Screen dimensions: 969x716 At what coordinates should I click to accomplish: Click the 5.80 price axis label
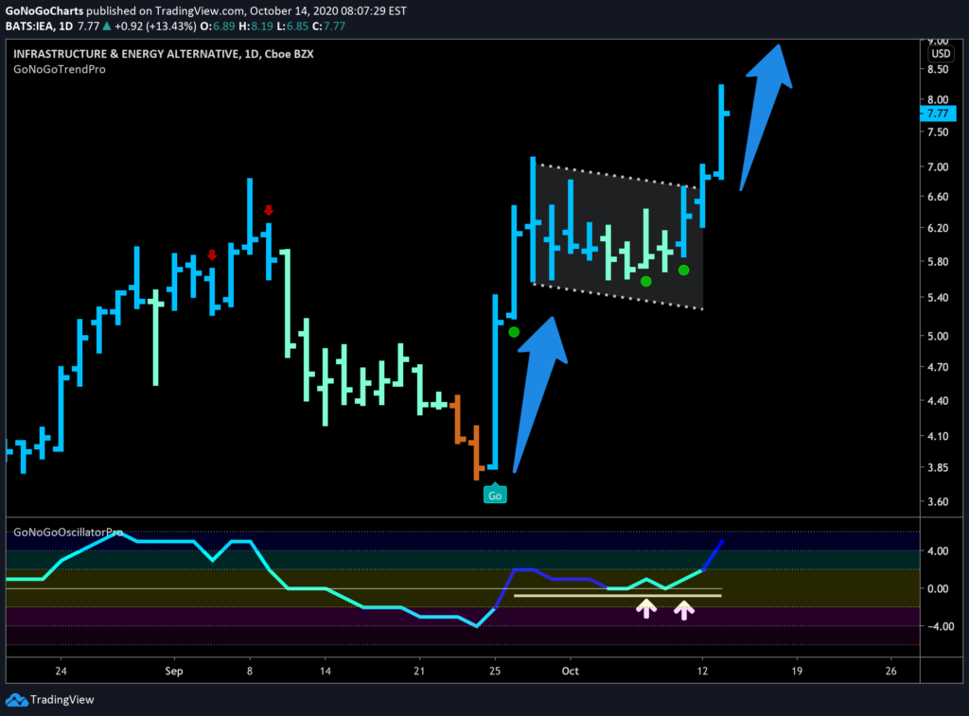[x=938, y=261]
